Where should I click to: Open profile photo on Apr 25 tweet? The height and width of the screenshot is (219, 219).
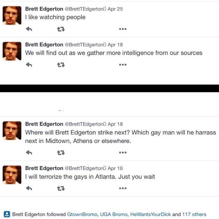[12, 16]
